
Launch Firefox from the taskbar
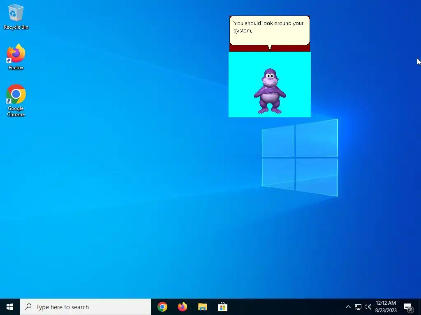coord(183,307)
